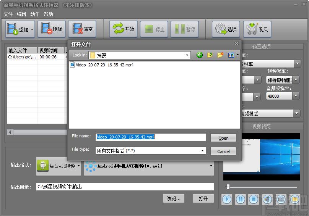The image size is (309, 216).
Task: Click the preview snapshot camera icon
Action: click(x=281, y=200)
